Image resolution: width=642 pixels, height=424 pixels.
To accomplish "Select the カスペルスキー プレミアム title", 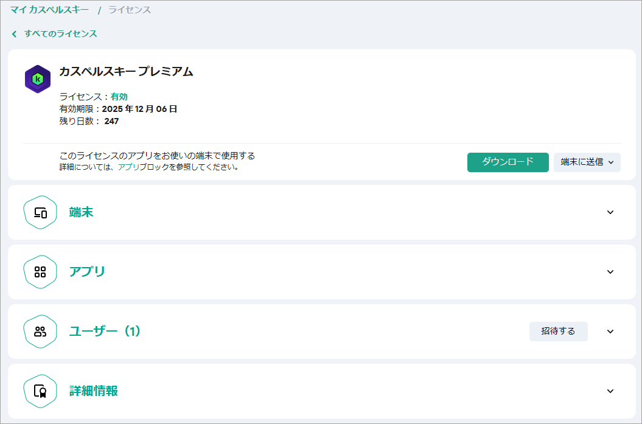I will click(x=124, y=71).
